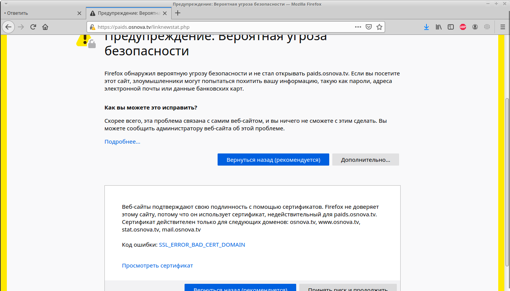Show site security info via padlock icon
The height and width of the screenshot is (291, 510).
click(93, 27)
